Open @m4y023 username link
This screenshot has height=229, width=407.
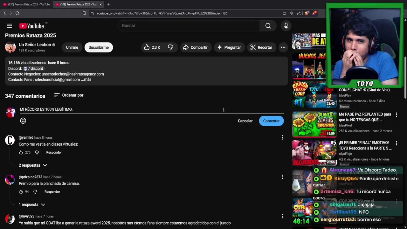point(26,216)
